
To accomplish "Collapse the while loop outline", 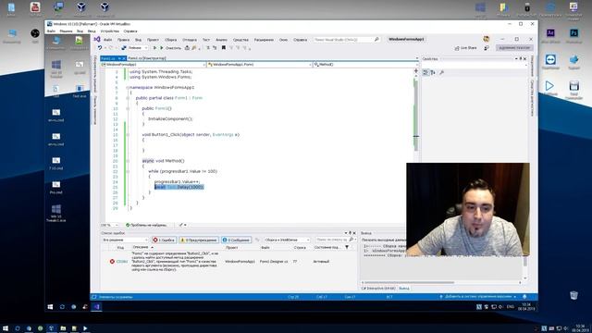I will pos(128,171).
